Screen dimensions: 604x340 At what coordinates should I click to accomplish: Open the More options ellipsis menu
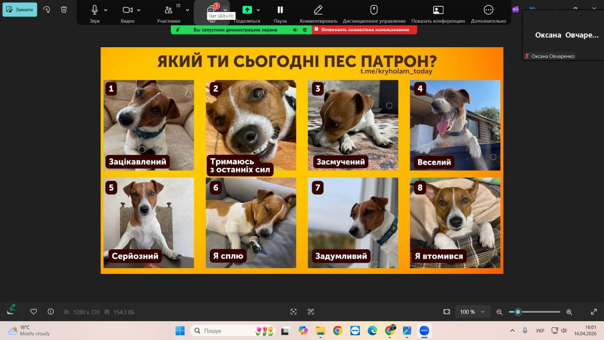coord(488,10)
